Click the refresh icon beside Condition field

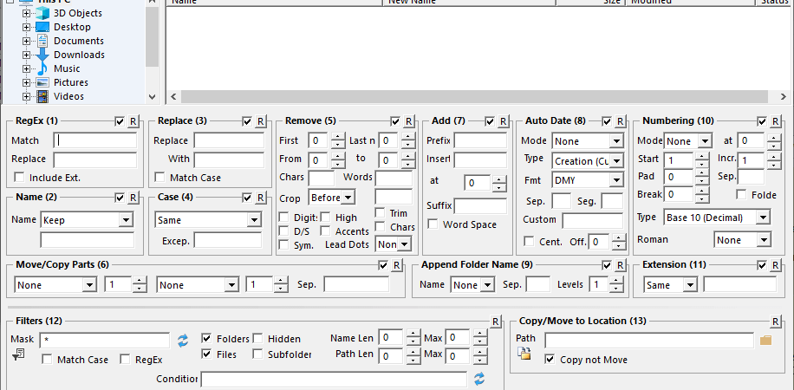479,379
